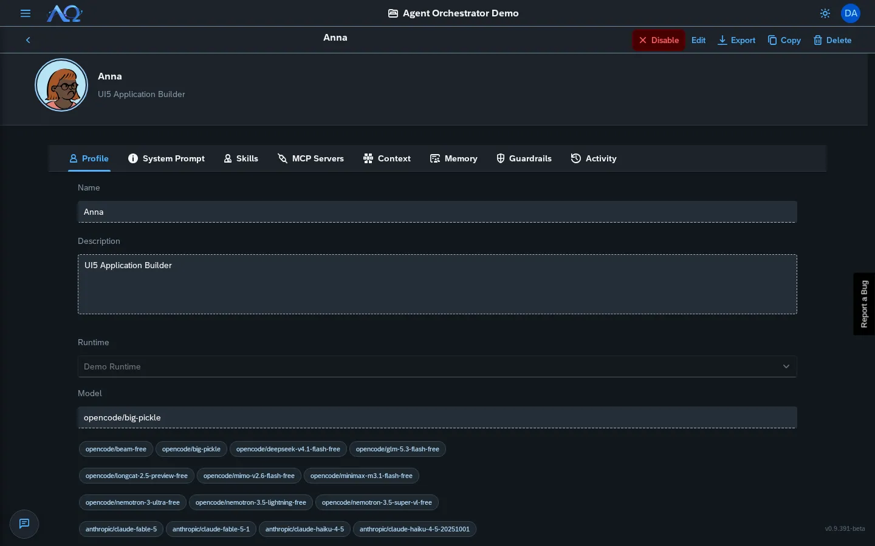Open the Skills tab

(x=241, y=158)
